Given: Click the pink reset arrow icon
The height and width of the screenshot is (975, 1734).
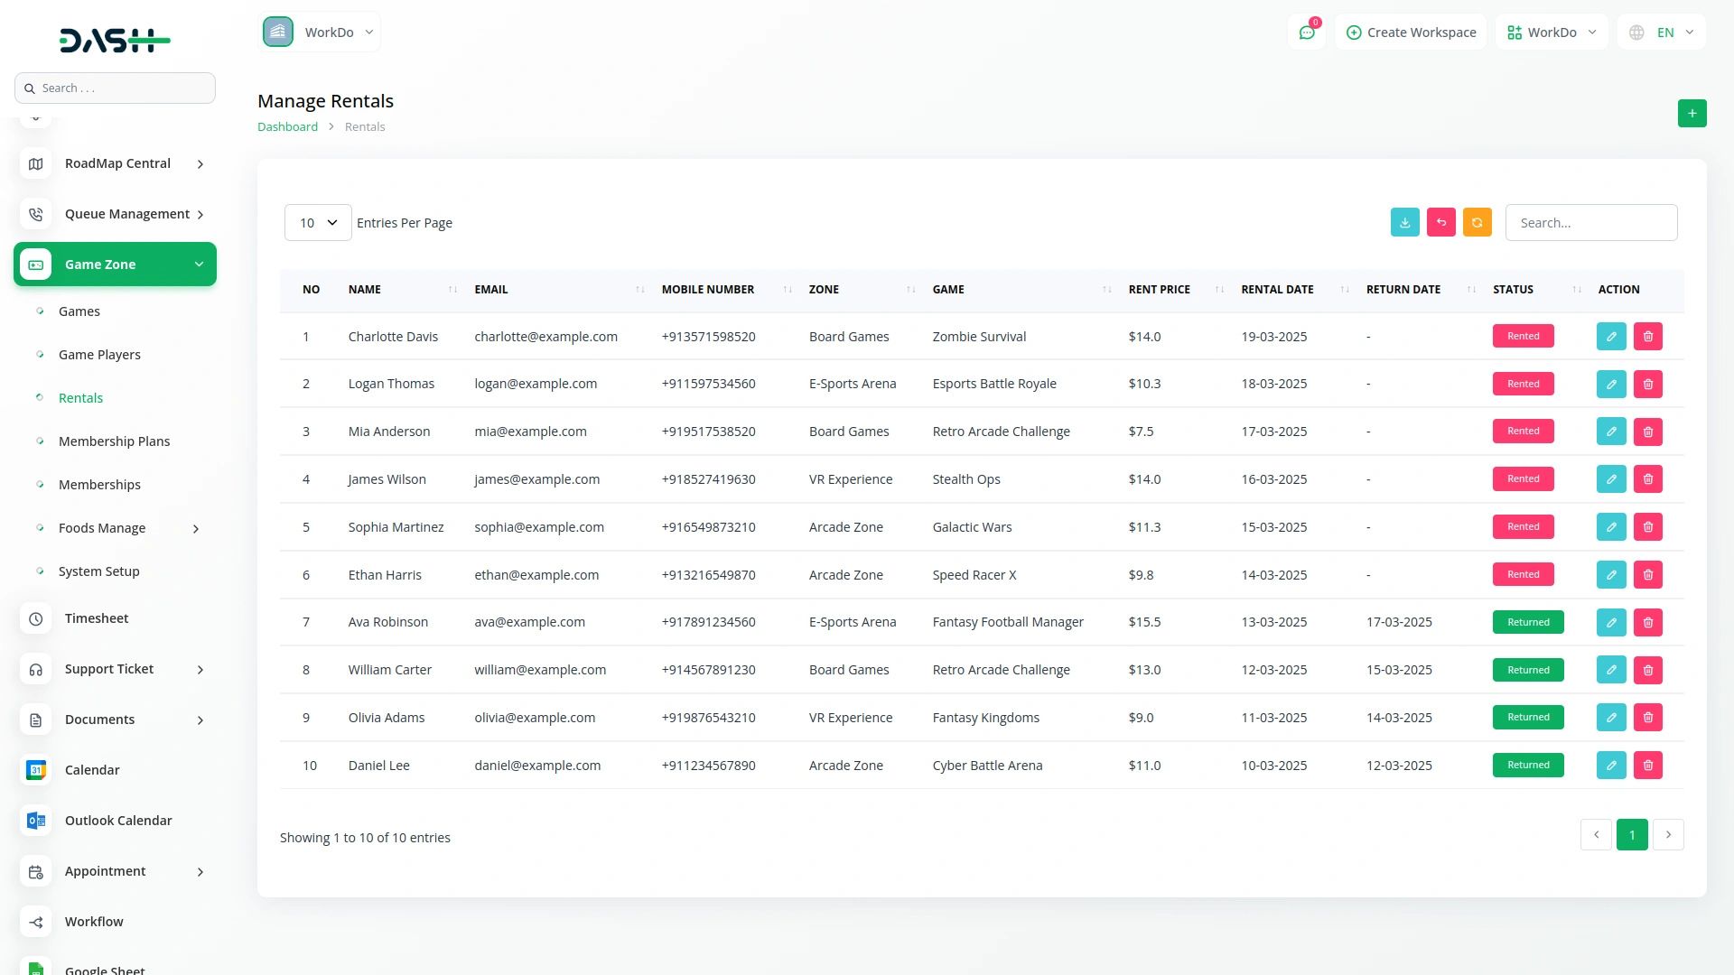Looking at the screenshot, I should pos(1440,223).
